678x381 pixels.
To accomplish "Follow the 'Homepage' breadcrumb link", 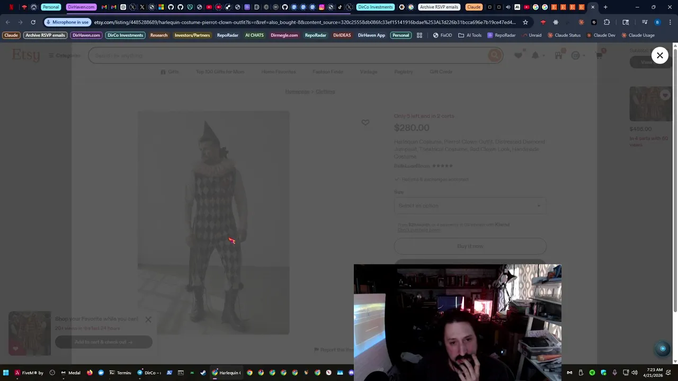I will pos(297,92).
